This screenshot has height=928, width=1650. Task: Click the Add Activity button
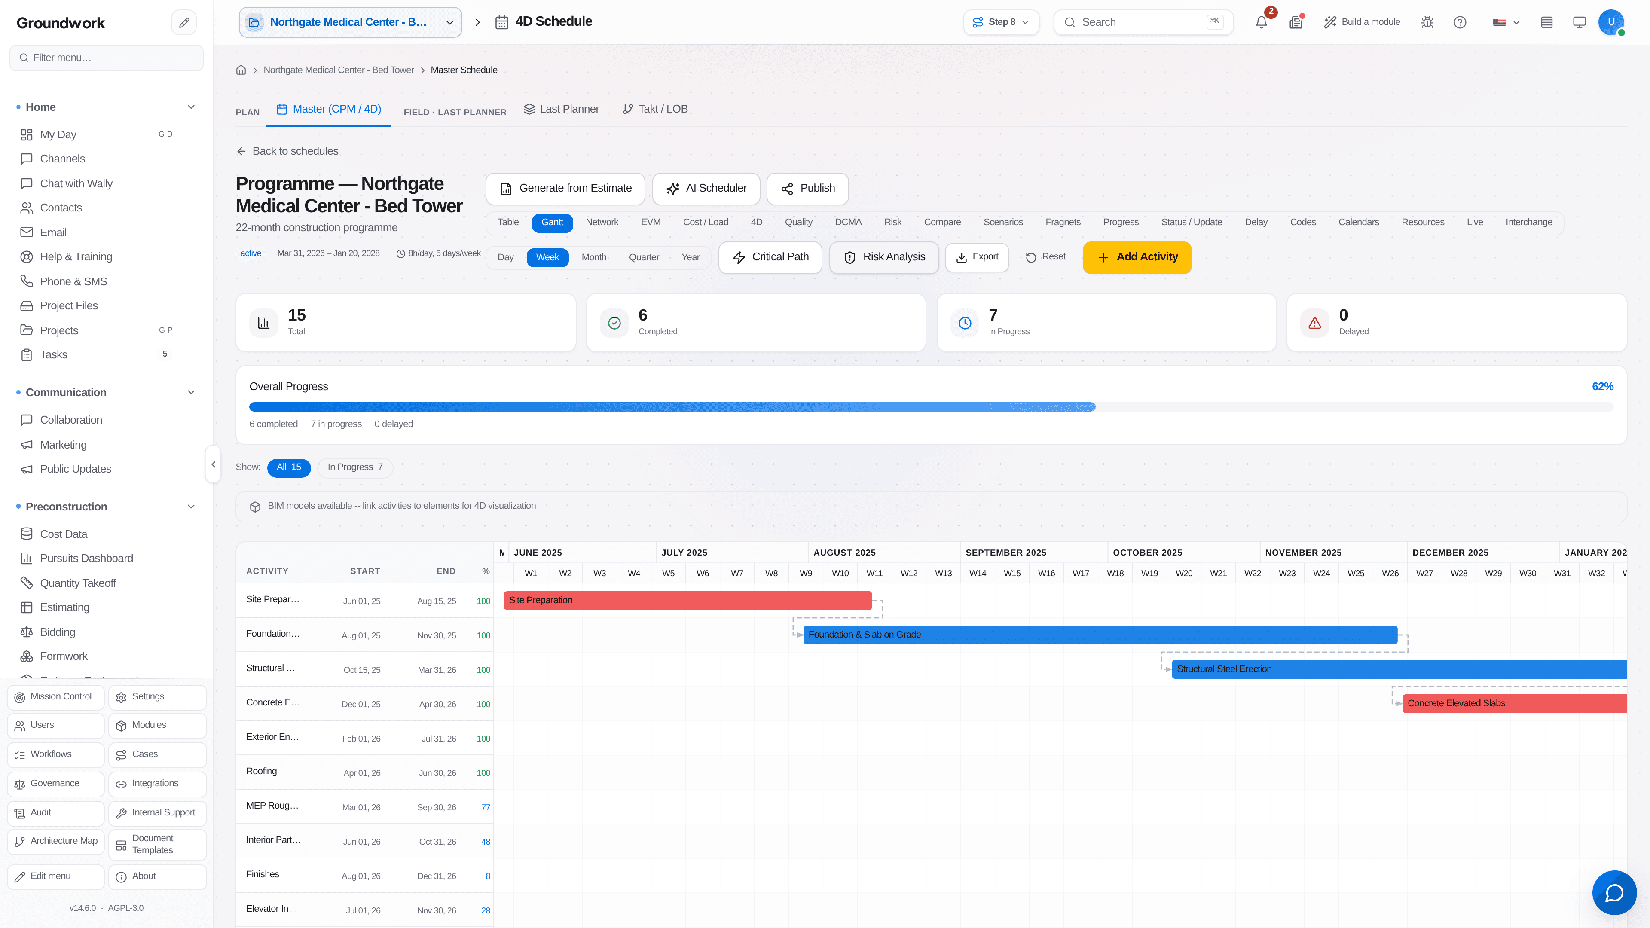pyautogui.click(x=1137, y=257)
